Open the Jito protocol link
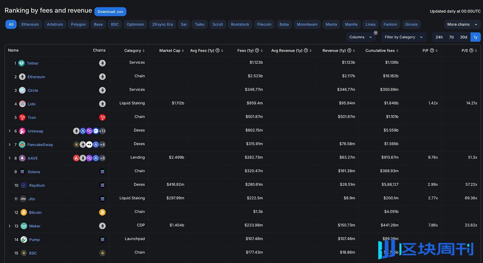The width and height of the screenshot is (483, 263). pyautogui.click(x=32, y=199)
